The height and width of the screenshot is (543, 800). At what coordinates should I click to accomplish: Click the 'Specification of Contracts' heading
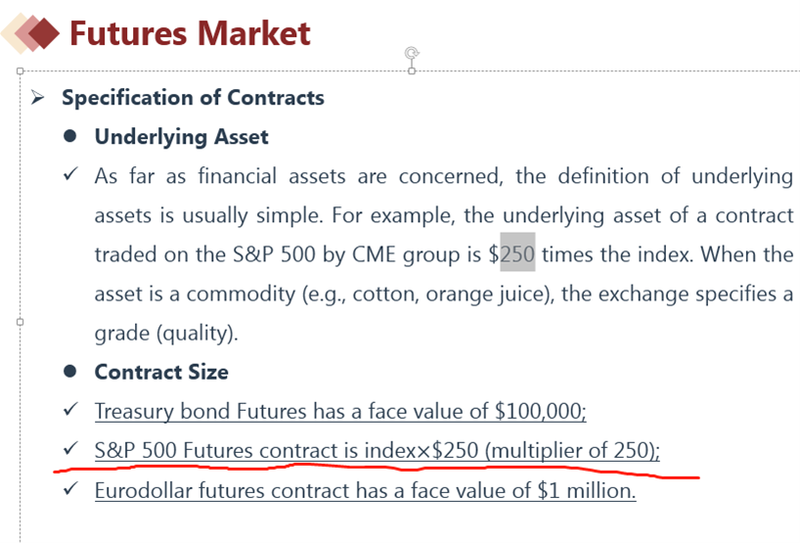(x=193, y=98)
